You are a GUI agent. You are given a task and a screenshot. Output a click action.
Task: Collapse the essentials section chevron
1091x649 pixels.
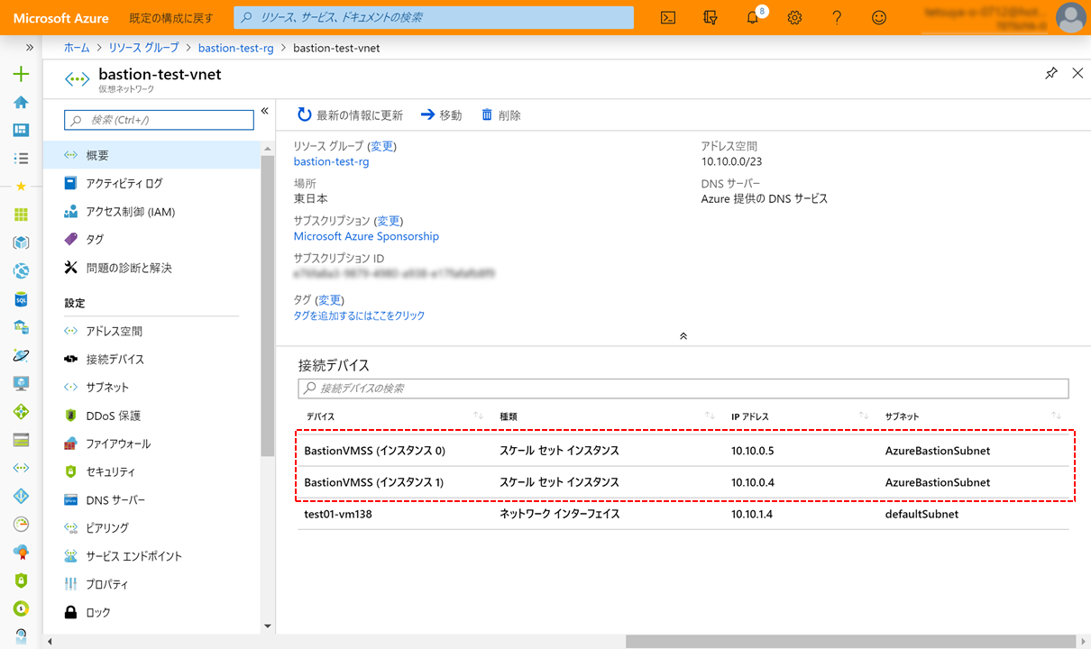point(683,336)
